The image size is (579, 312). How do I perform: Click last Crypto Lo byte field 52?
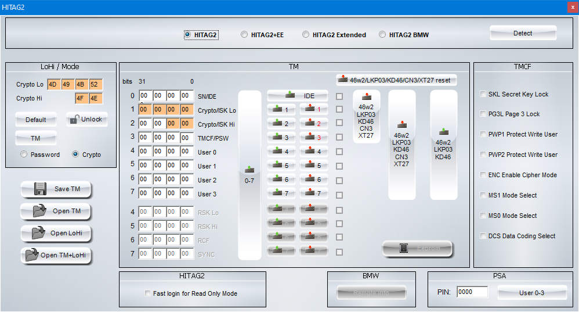[96, 84]
